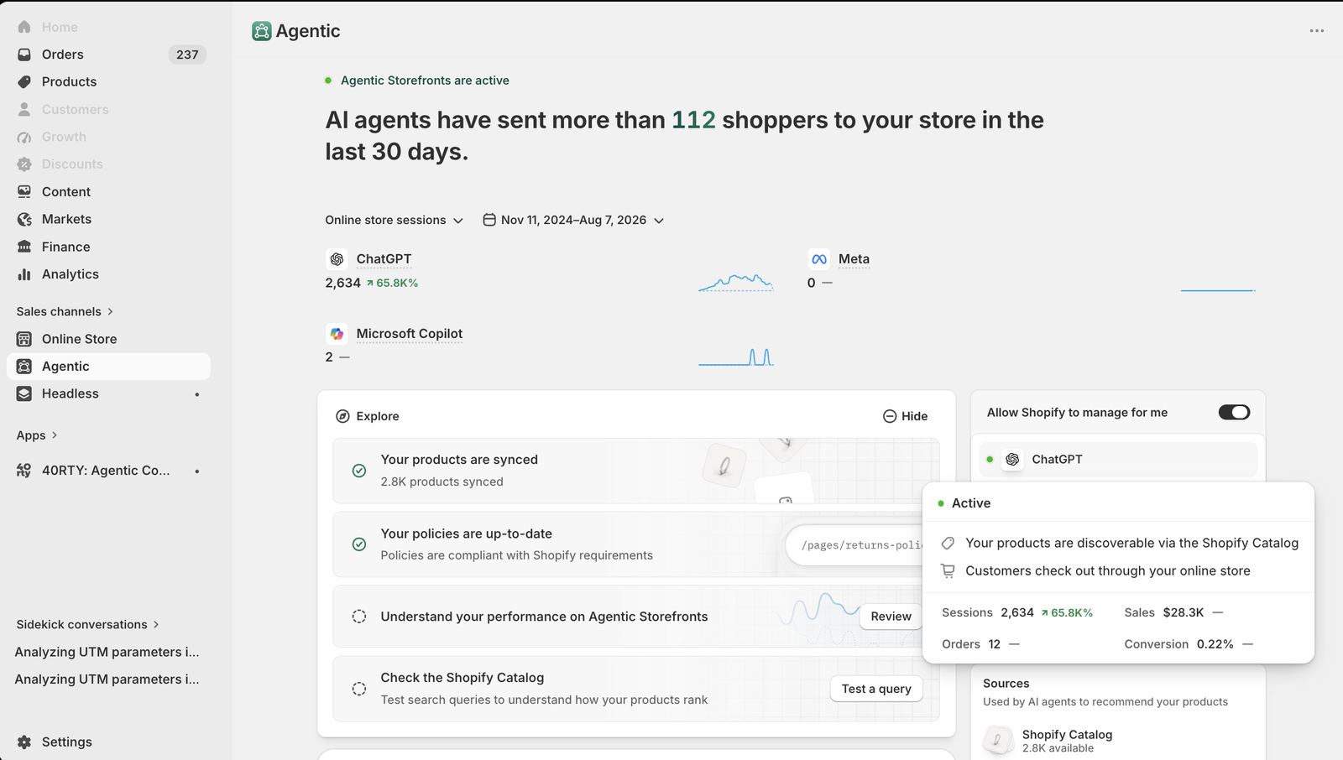Click the policies up-to-date checkmark
This screenshot has width=1343, height=760.
[x=359, y=544]
